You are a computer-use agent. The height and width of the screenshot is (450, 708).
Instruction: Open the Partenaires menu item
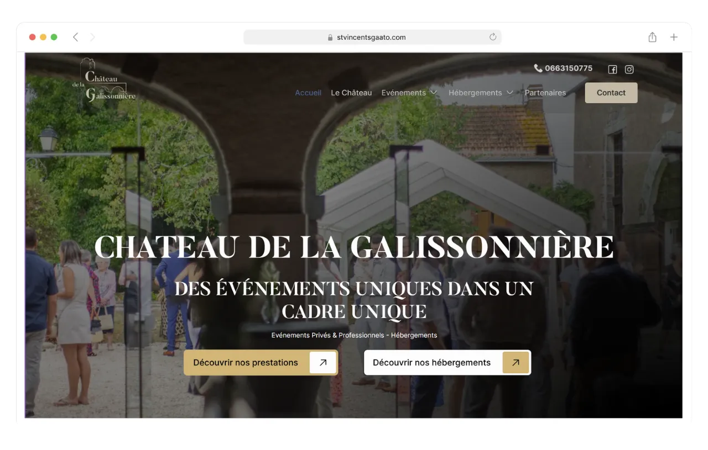coord(545,93)
